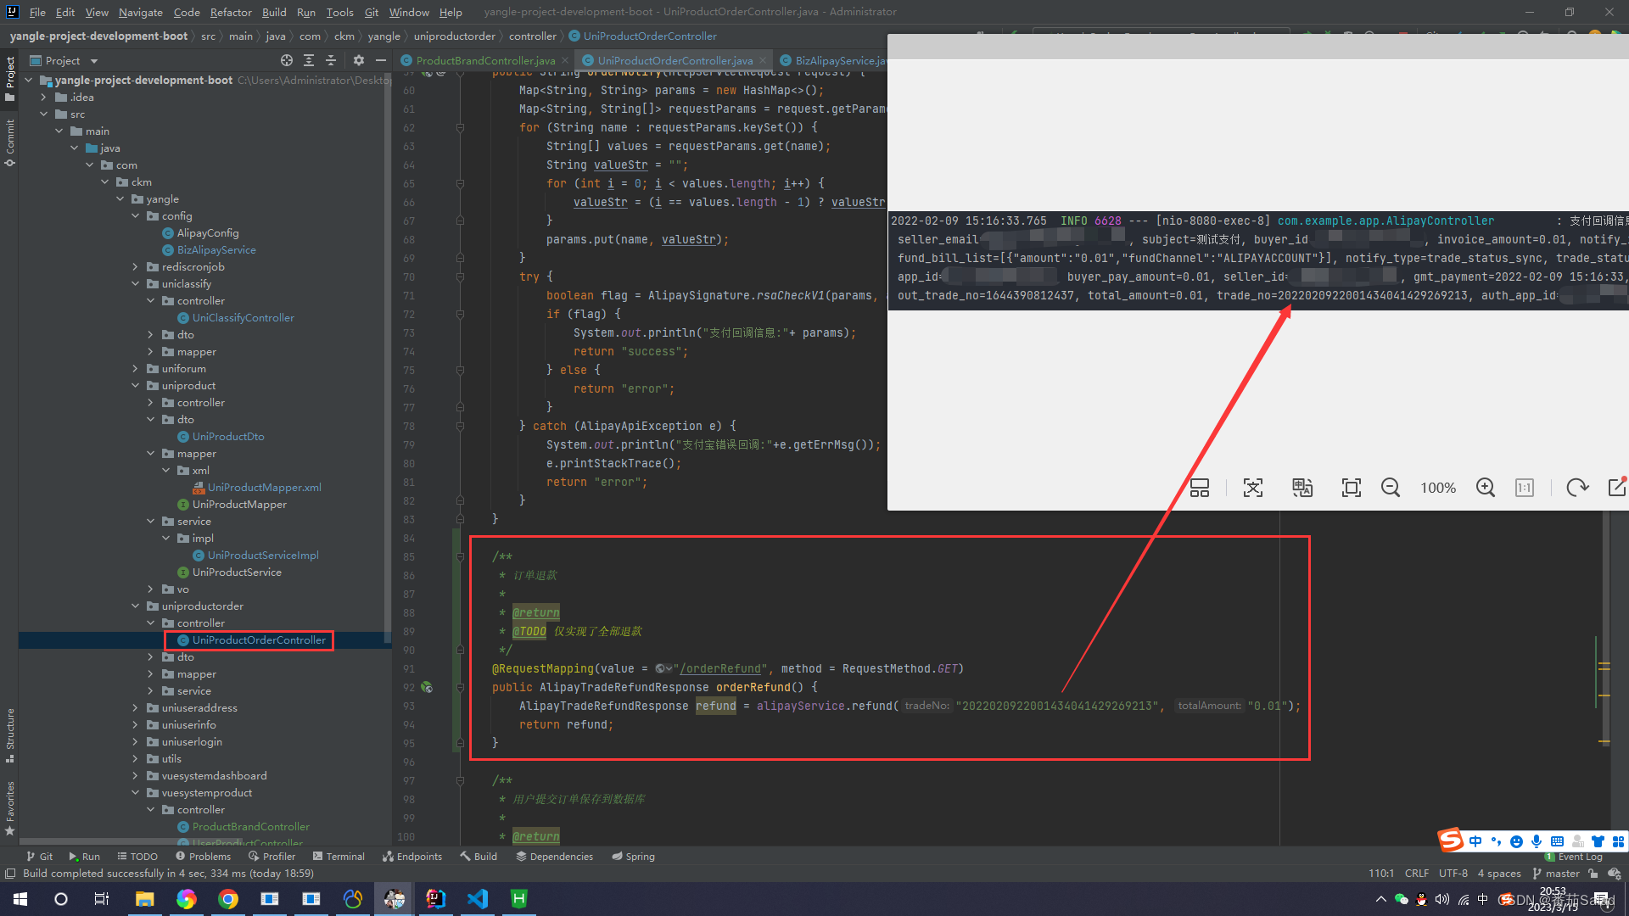Click the translate image icon in preview
The image size is (1629, 916).
tap(1302, 488)
